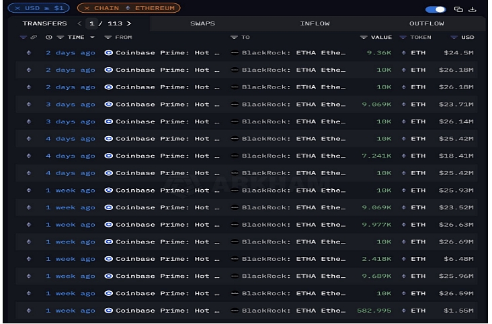
Task: Switch to the Swaps tab
Action: [x=203, y=23]
